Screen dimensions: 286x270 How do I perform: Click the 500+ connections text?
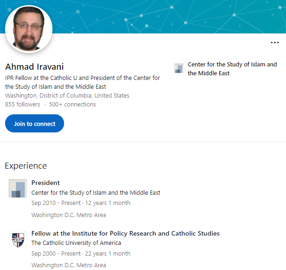pos(72,104)
